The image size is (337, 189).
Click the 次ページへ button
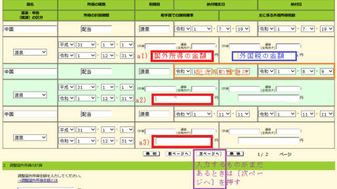tap(209, 154)
